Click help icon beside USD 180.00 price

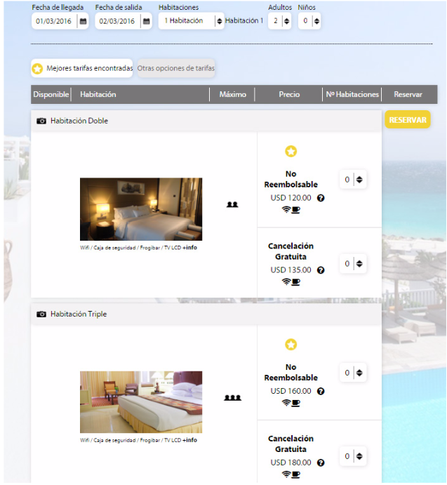click(x=321, y=463)
